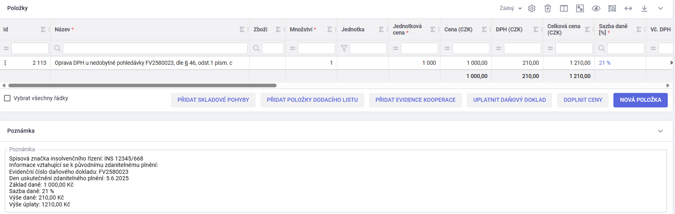Click the sum icon in Název column header
The height and width of the screenshot is (214, 675).
(242, 29)
